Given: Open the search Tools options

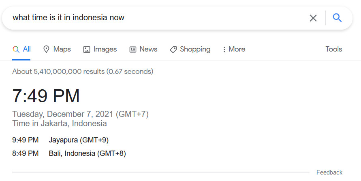Looking at the screenshot, I should click(x=333, y=49).
